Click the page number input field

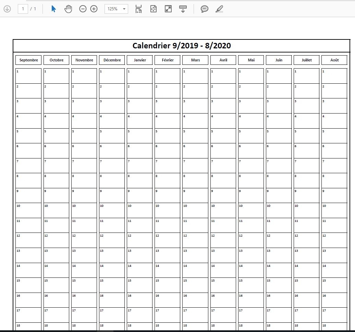pos(23,9)
